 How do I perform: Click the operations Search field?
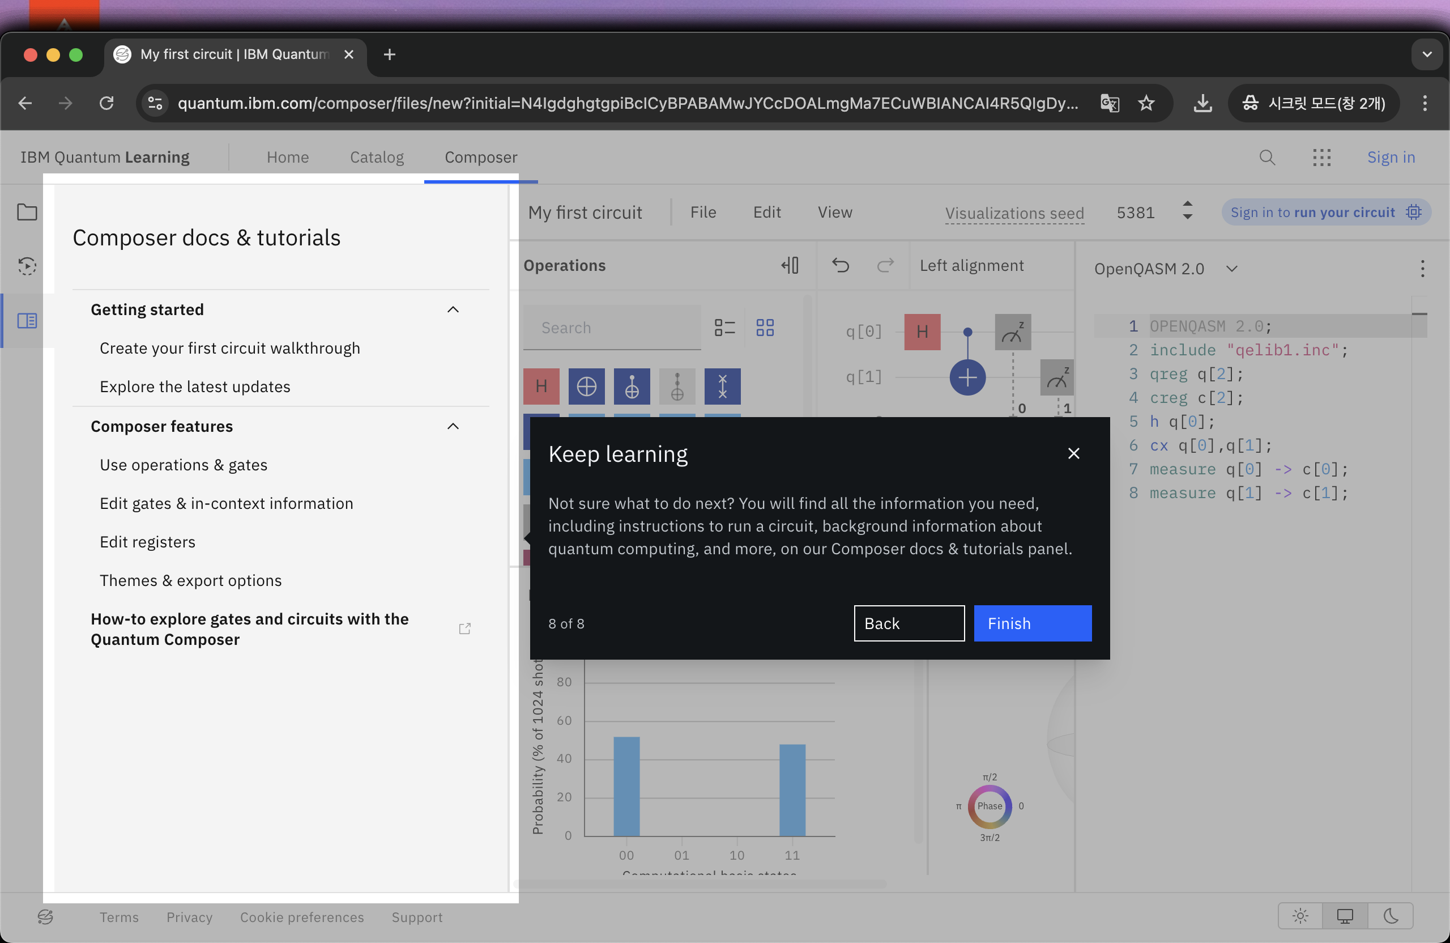(612, 328)
